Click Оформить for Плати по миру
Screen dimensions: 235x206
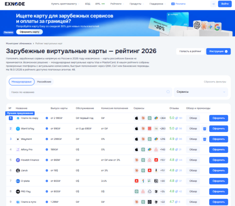pyautogui.click(x=218, y=118)
